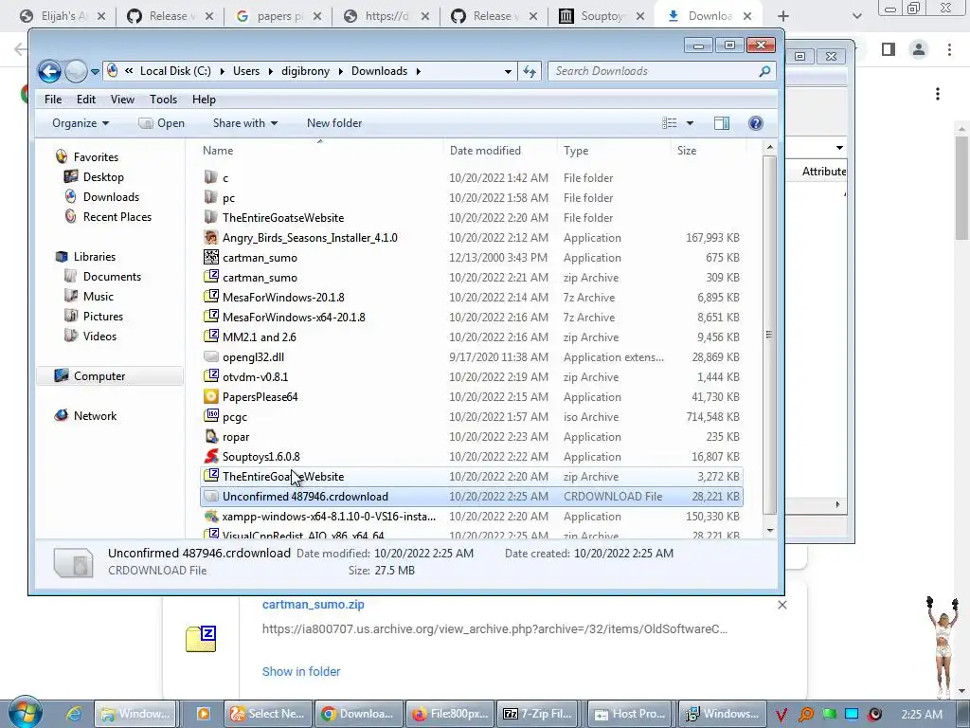Open a new Chrome tab with plus button

(783, 16)
